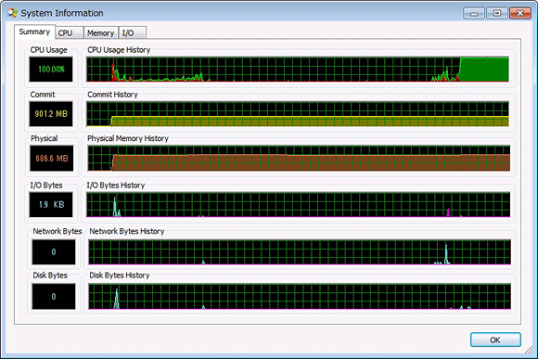The height and width of the screenshot is (359, 538).
Task: Click the Network Bytes History label
Action: 127,231
